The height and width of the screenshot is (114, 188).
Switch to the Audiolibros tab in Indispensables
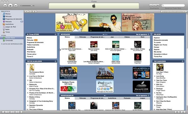pos(112,98)
